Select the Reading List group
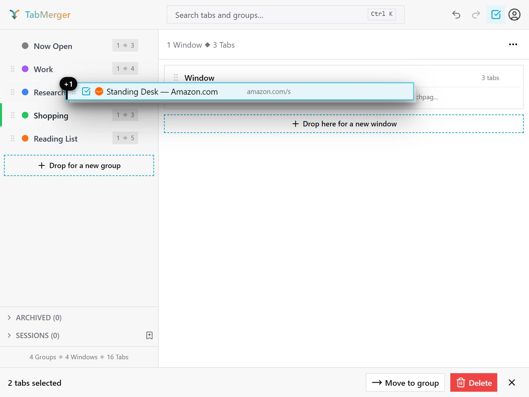Image resolution: width=529 pixels, height=397 pixels. pyautogui.click(x=79, y=138)
